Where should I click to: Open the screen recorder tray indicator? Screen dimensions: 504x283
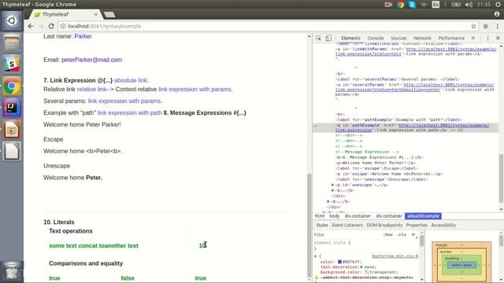(388, 5)
